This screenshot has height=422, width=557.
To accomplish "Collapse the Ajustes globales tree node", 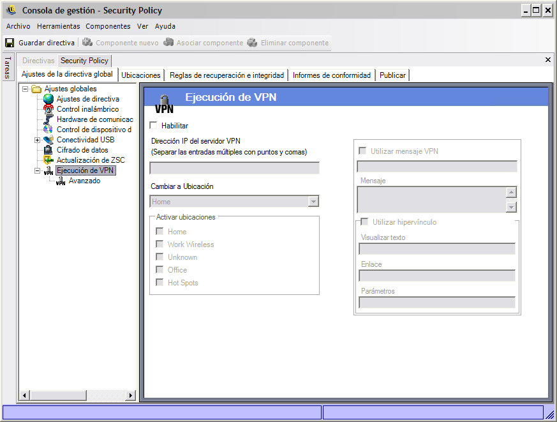I will click(x=26, y=89).
